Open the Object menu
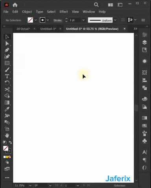 [x=27, y=12]
